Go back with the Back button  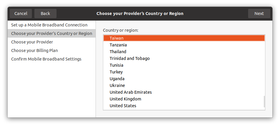[45, 14]
